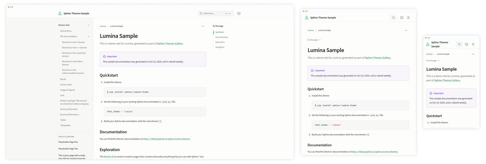Click the pip install code block in the desktop window
Screen dimensions: 486x164
coord(155,92)
